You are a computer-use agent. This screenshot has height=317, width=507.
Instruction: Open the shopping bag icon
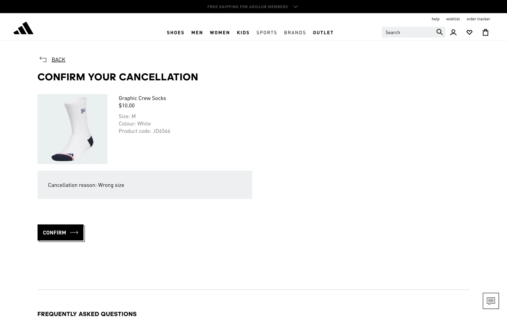point(485,32)
